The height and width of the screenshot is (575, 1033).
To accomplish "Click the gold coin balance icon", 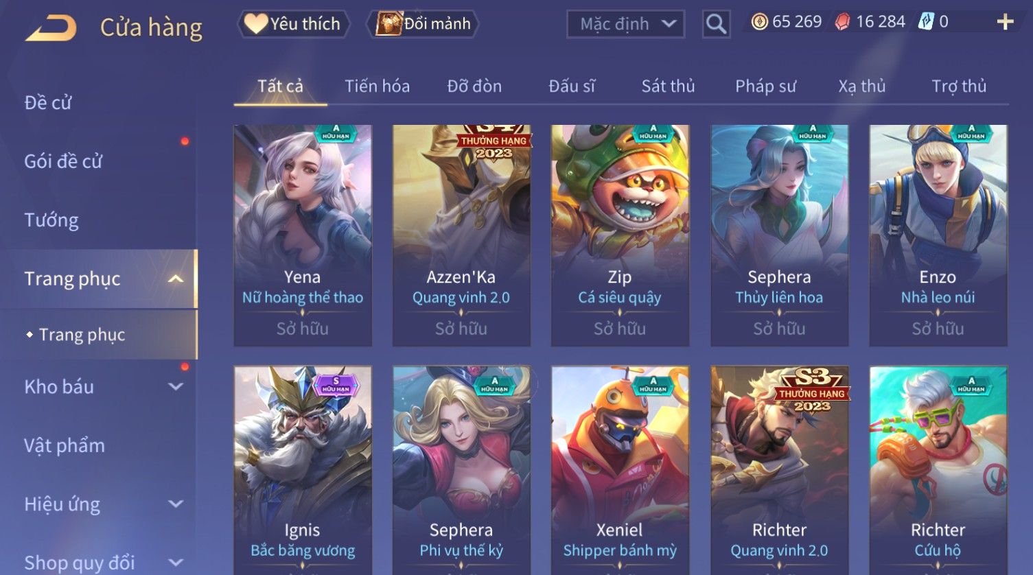I will (x=759, y=23).
